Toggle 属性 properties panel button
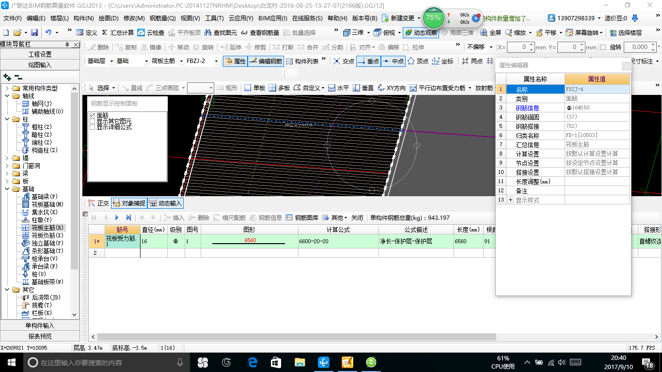This screenshot has height=372, width=662. click(x=235, y=61)
